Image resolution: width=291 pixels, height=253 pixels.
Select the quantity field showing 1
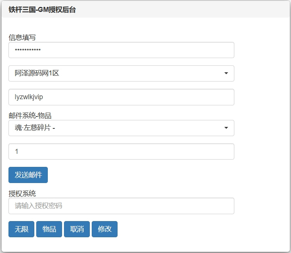point(121,151)
